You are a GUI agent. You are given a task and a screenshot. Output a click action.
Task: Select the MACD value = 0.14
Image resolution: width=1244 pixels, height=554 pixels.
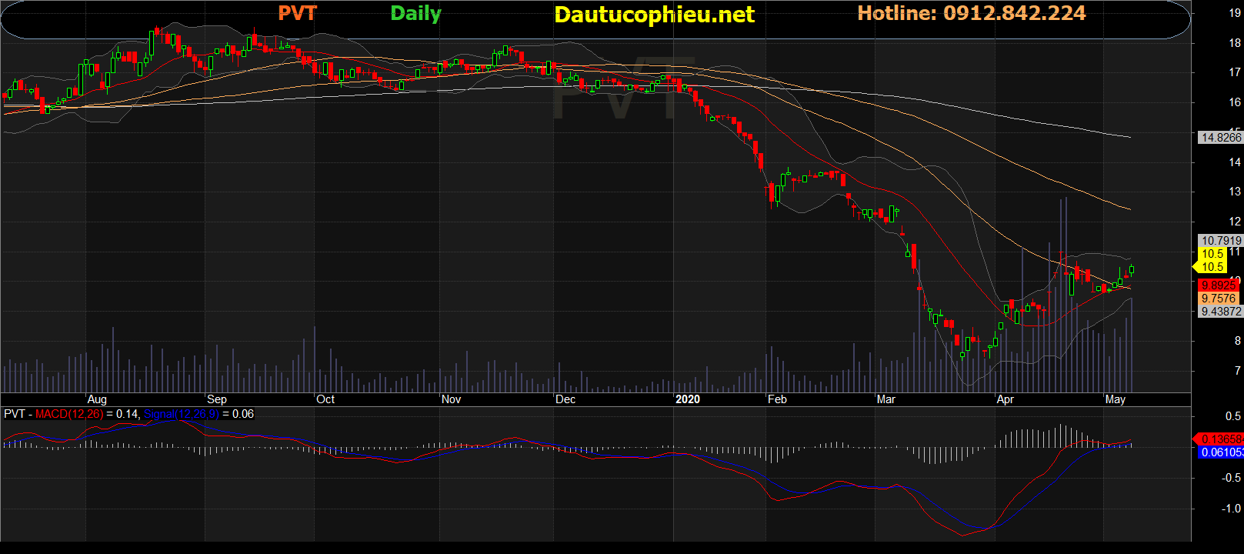pyautogui.click(x=122, y=414)
